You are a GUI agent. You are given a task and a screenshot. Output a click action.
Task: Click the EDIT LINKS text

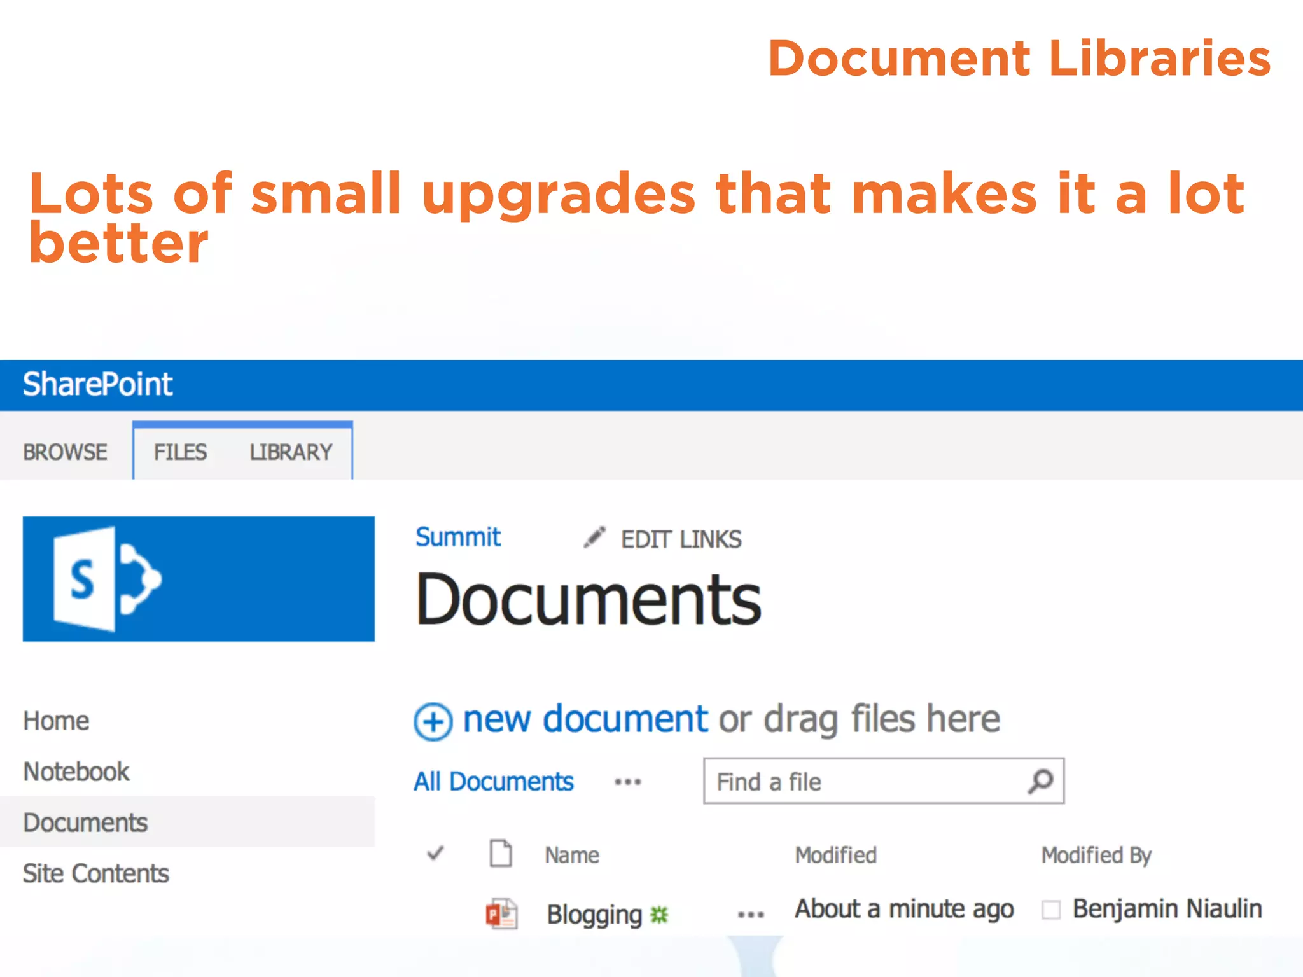coord(681,539)
